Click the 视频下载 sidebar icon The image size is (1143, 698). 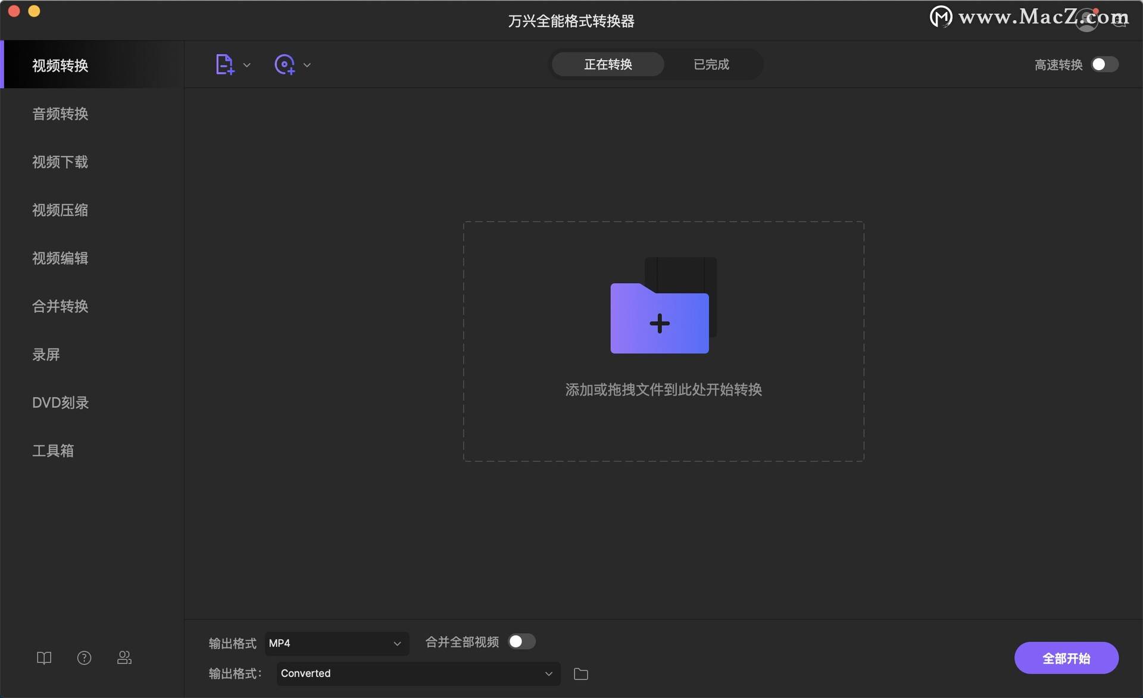click(60, 161)
